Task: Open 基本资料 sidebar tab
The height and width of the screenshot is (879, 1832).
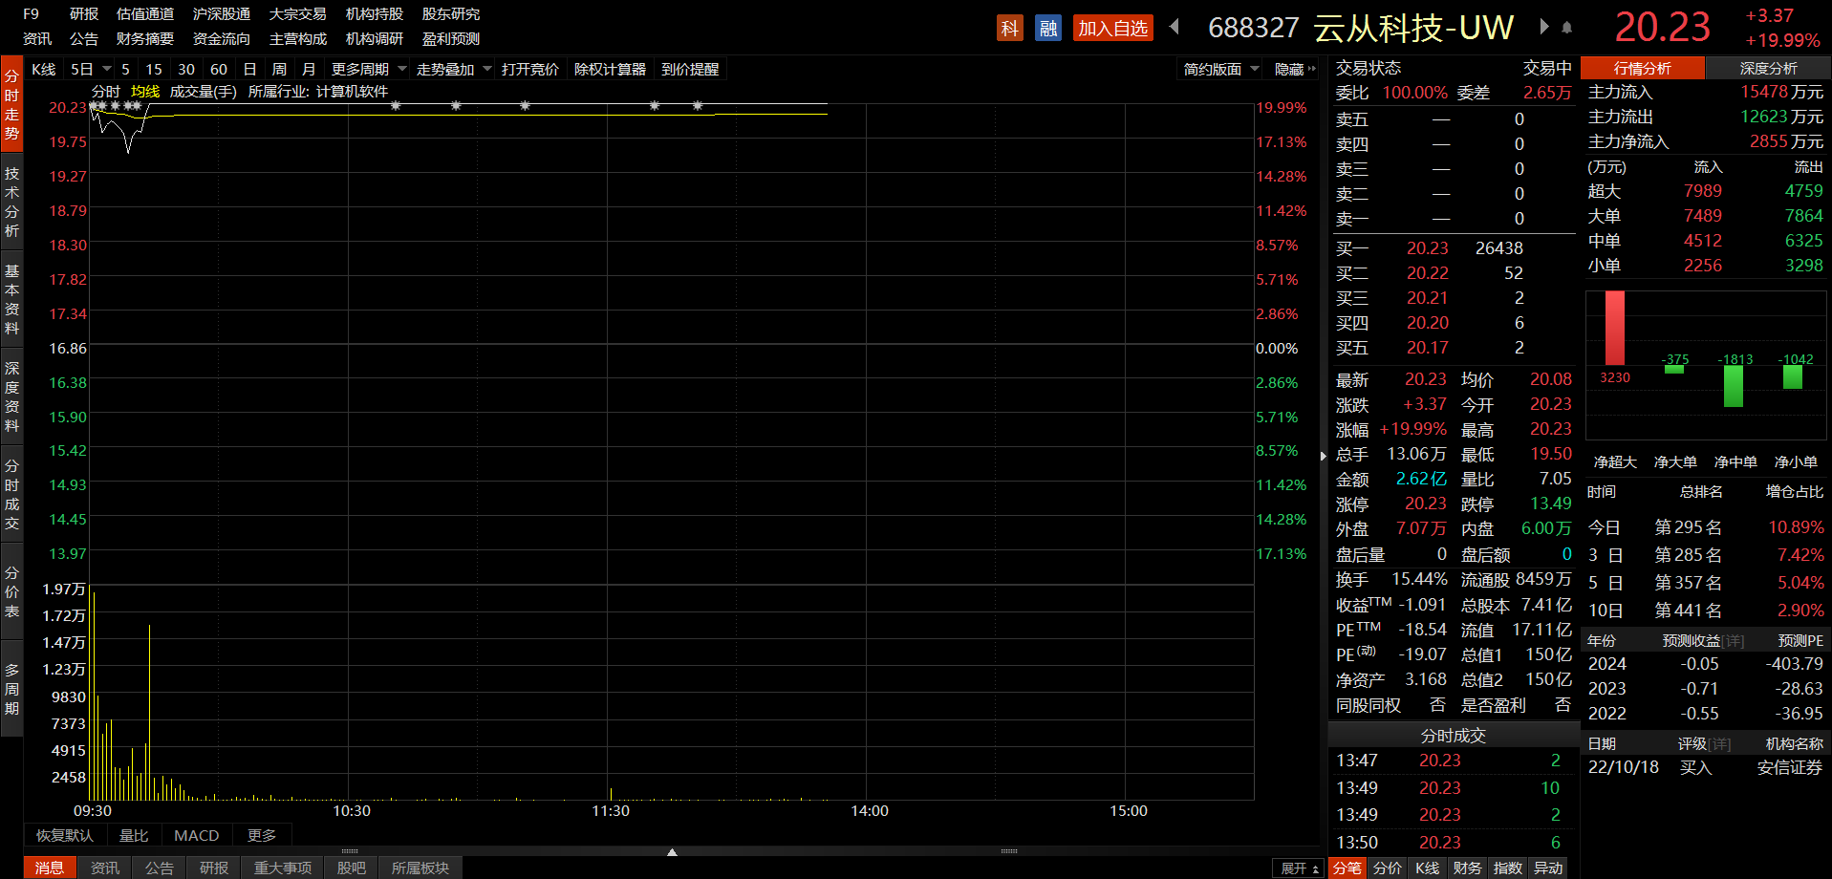Action: [11, 299]
